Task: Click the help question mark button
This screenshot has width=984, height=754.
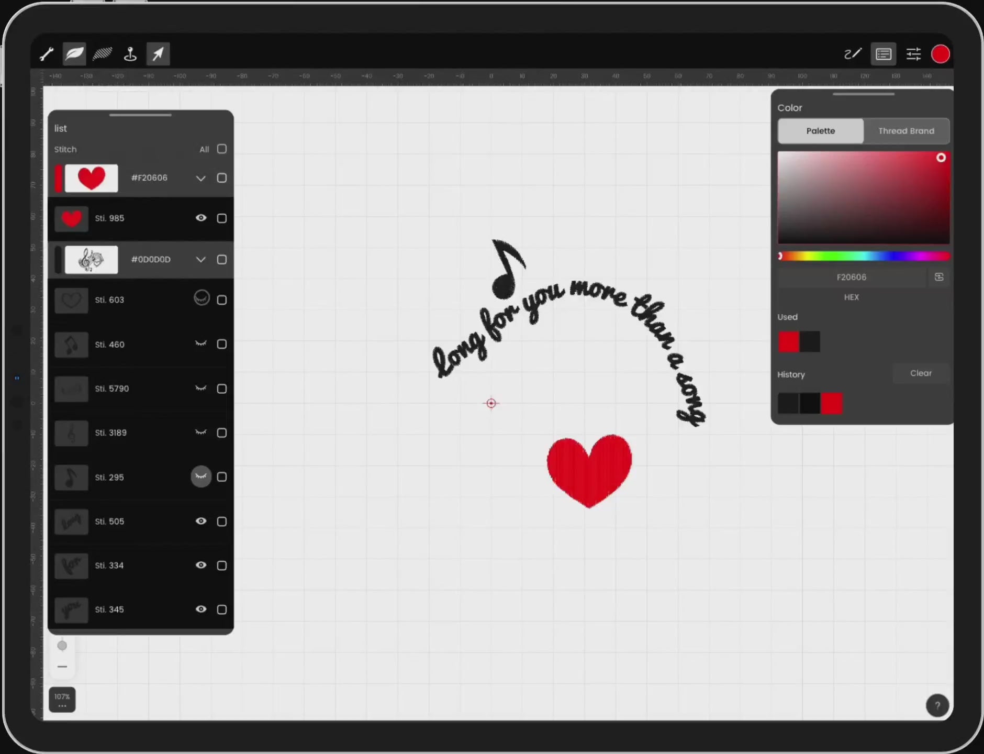Action: 937,705
